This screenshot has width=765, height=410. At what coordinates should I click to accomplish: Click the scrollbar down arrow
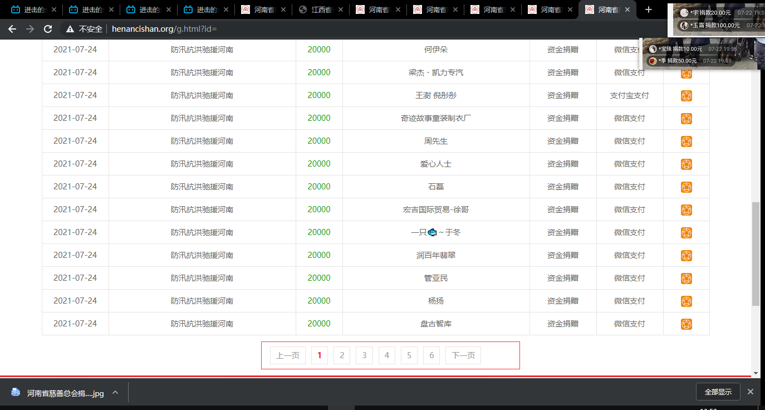(756, 373)
